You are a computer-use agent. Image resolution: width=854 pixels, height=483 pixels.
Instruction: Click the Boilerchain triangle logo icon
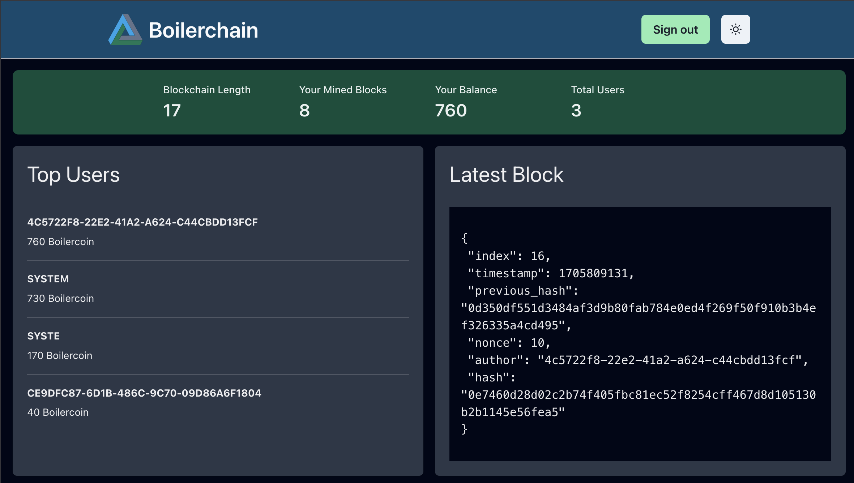(125, 30)
